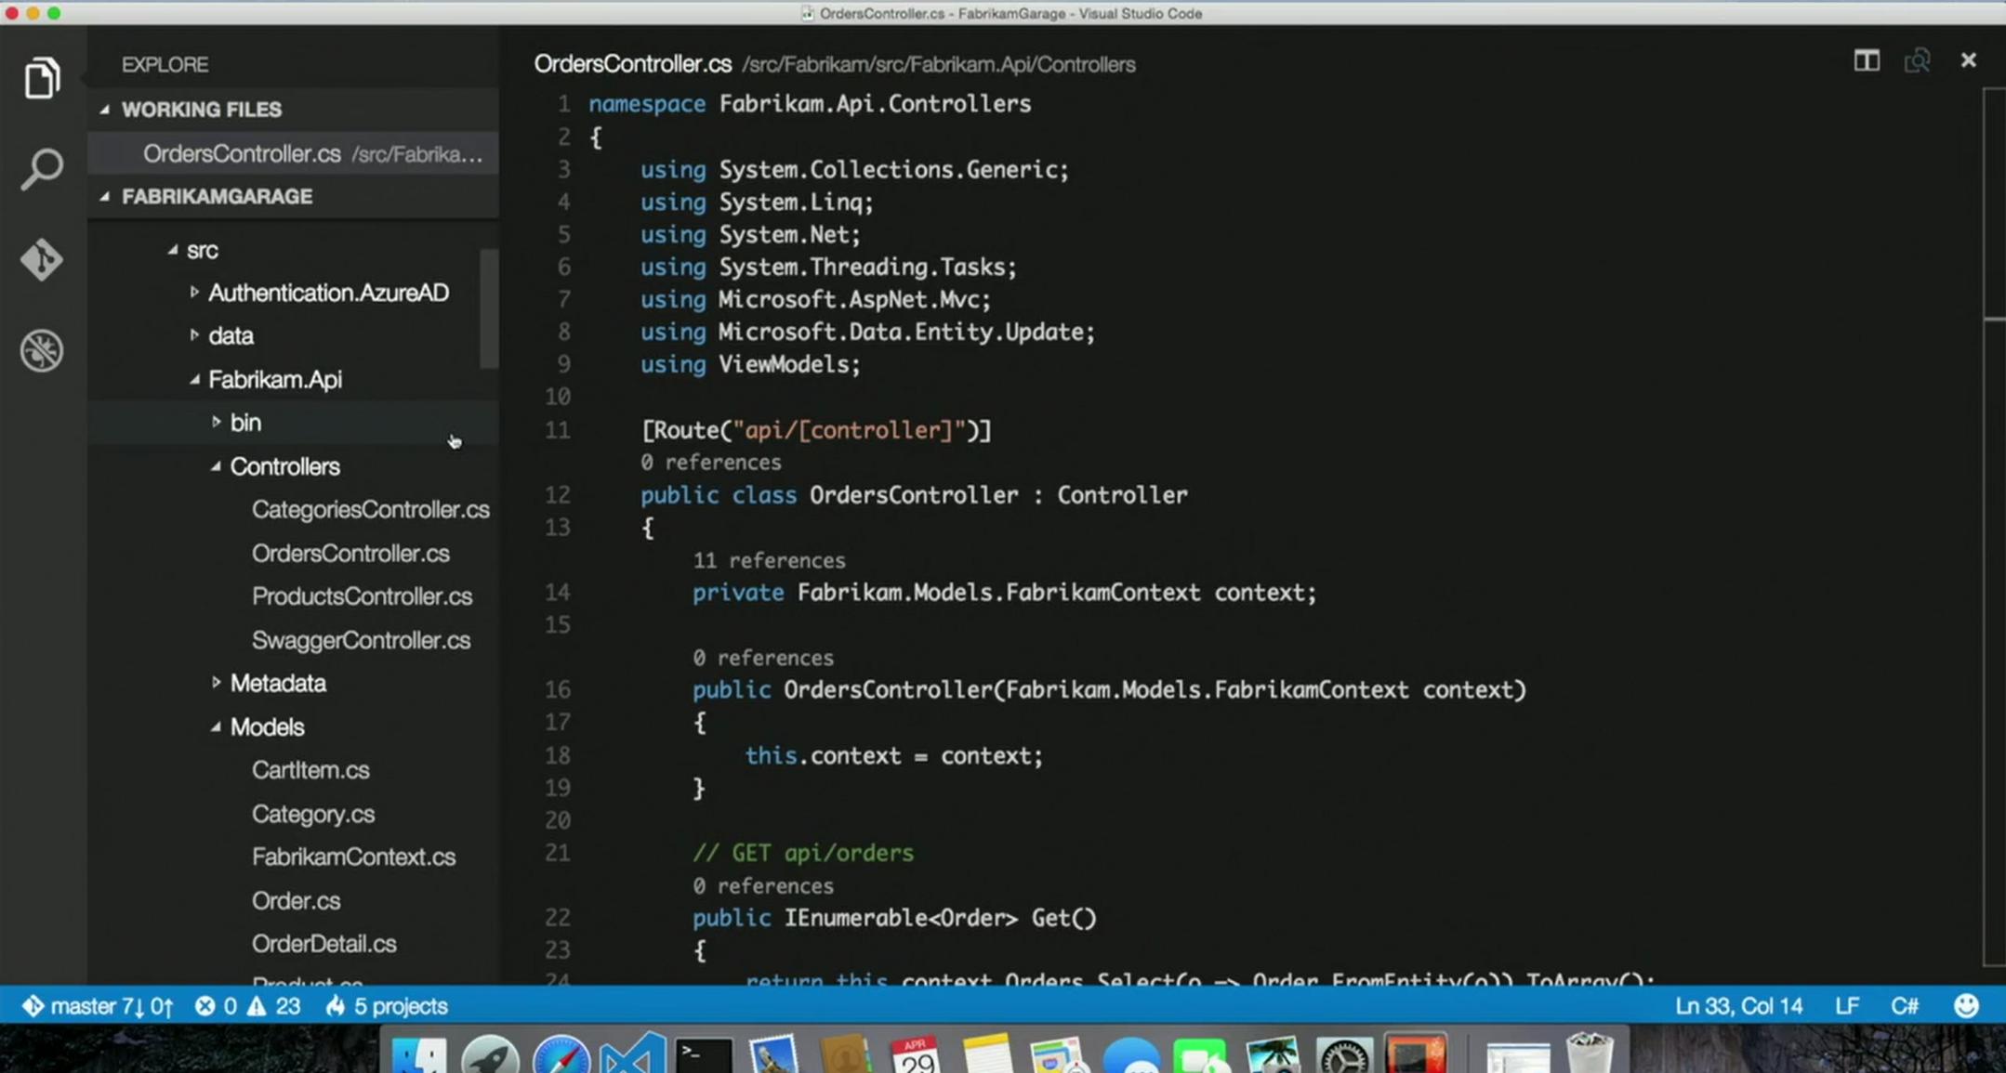Click the Ln 33, Col 14 cursor position indicator
Image resolution: width=2006 pixels, height=1073 pixels.
[1738, 1006]
